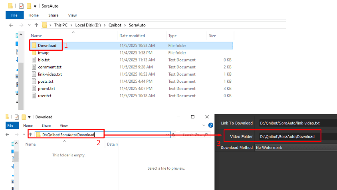Select the 'promt.txt' file name
The image size is (337, 190).
coord(46,88)
